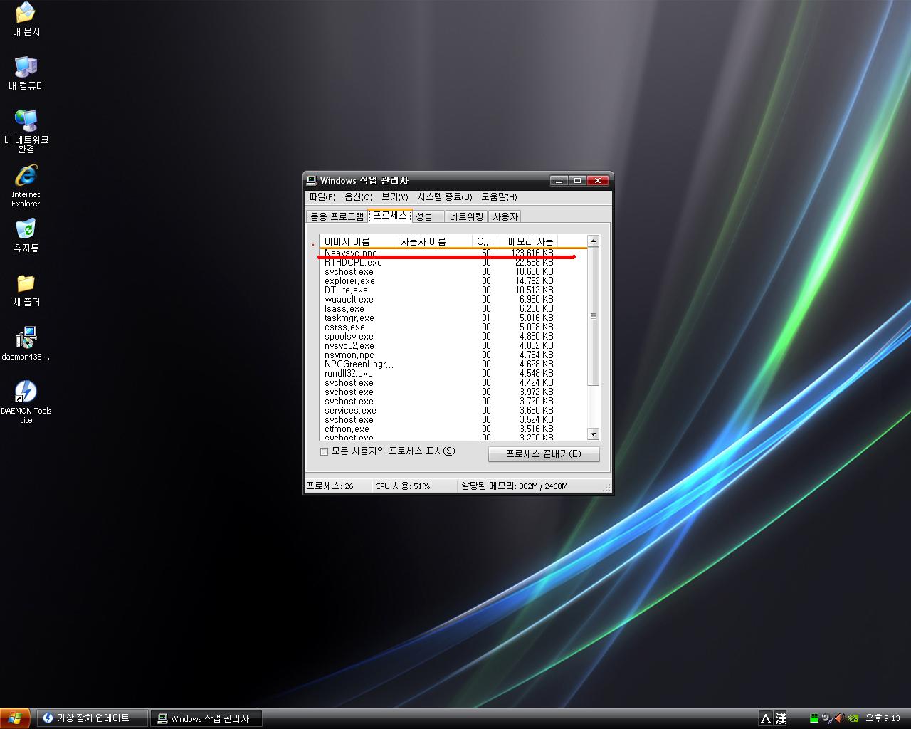
Task: Open the 도움말(H) menu
Action: point(499,197)
